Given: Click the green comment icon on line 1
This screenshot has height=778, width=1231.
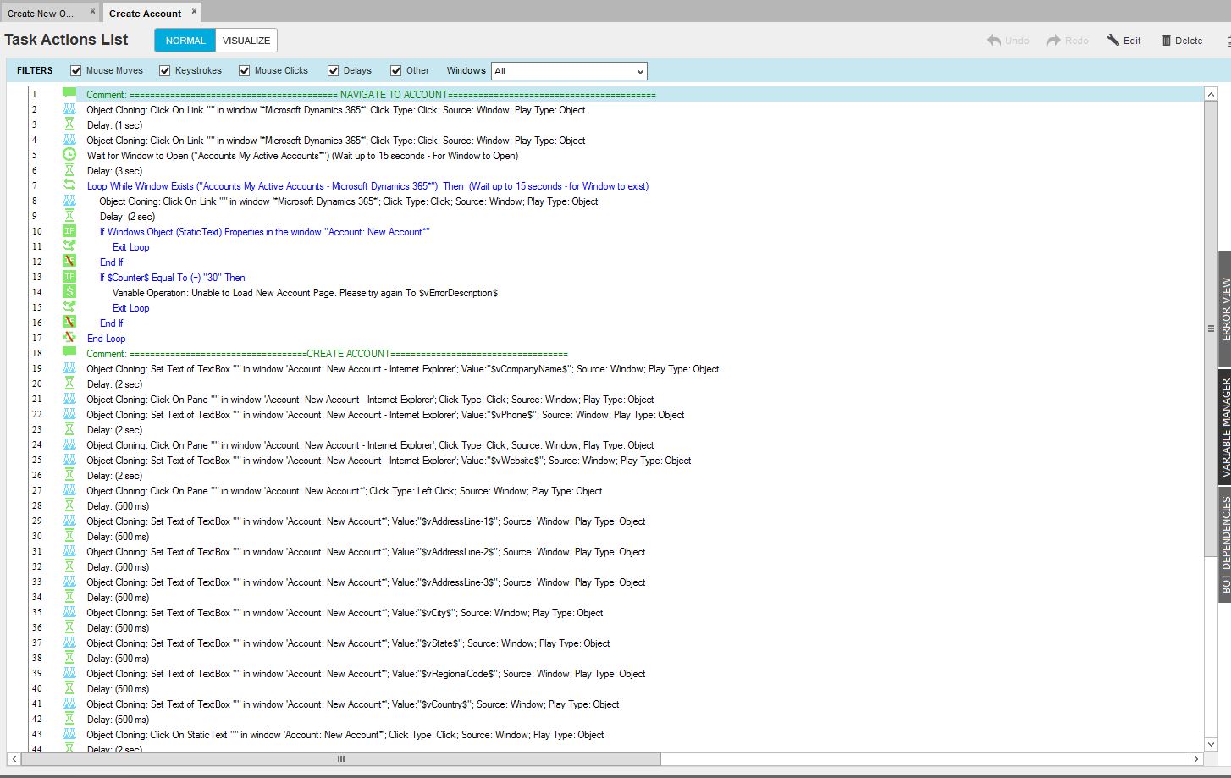Looking at the screenshot, I should click(69, 94).
